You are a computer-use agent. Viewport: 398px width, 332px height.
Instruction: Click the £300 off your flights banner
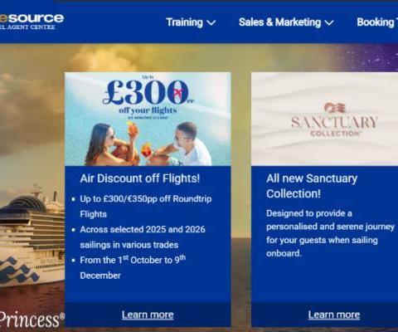[x=148, y=120]
